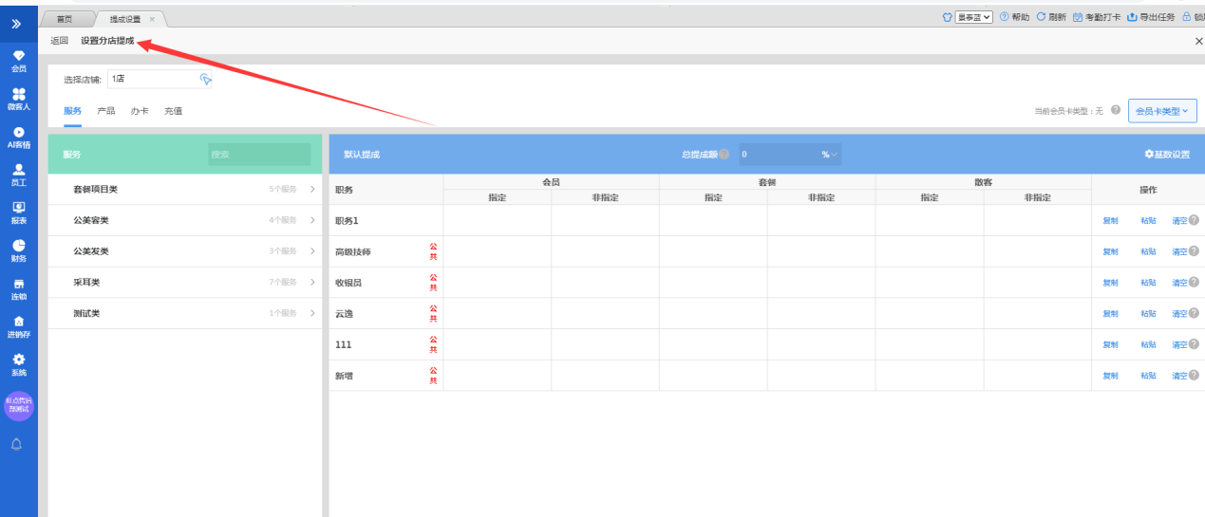Screen dimensions: 1205x517
Task: Select the 111 row label
Action: coord(344,345)
